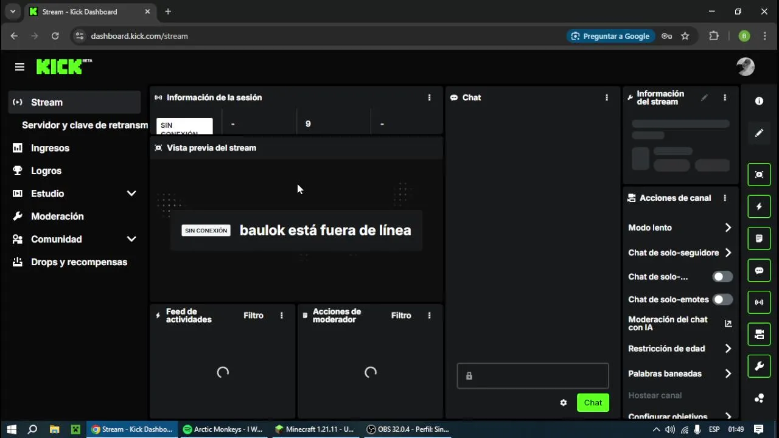Click the green Chat send button
The image size is (779, 438).
pyautogui.click(x=593, y=403)
